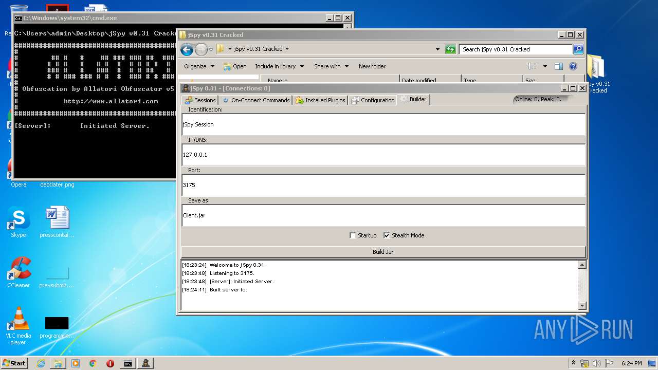The height and width of the screenshot is (370, 658).
Task: Click the Explorer search field
Action: [x=516, y=49]
